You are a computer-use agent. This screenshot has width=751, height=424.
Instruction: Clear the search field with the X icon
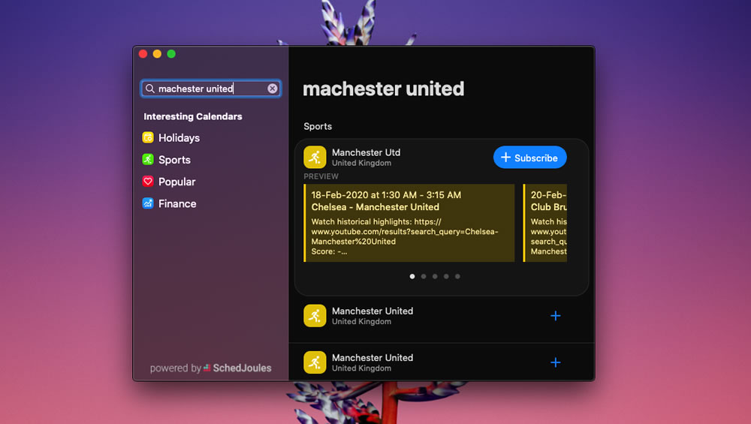[x=272, y=89]
